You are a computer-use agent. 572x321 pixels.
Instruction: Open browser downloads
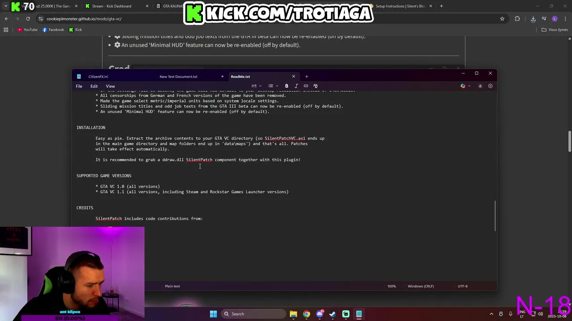[533, 19]
